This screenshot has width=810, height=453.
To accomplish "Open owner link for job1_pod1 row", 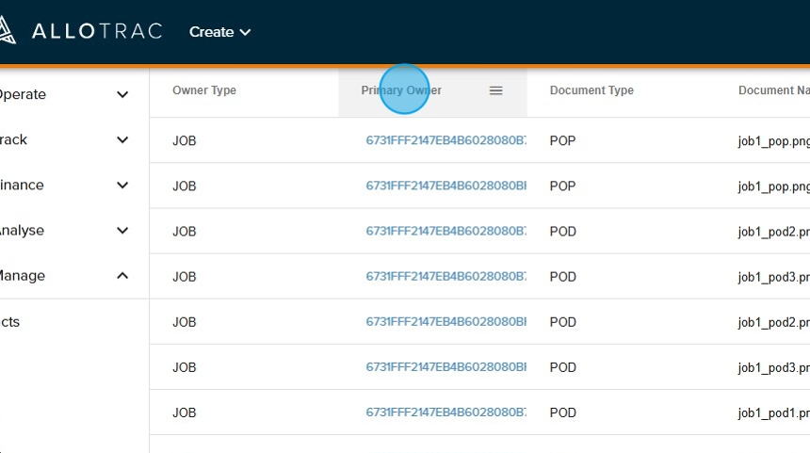I will 445,413.
